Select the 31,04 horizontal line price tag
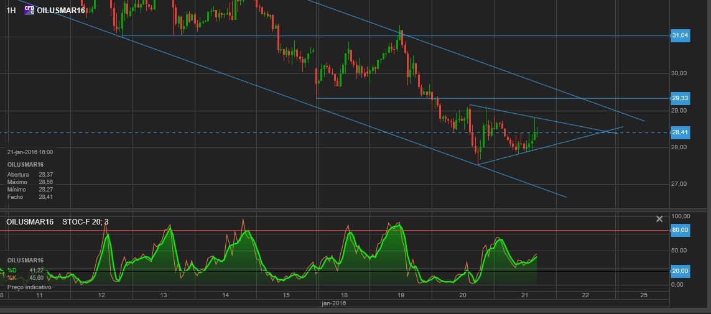This screenshot has width=711, height=314. click(x=680, y=35)
